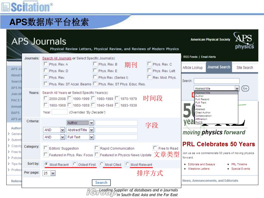
Task: Check the Phys. Rev. A journal box
Action: pyautogui.click(x=46, y=64)
